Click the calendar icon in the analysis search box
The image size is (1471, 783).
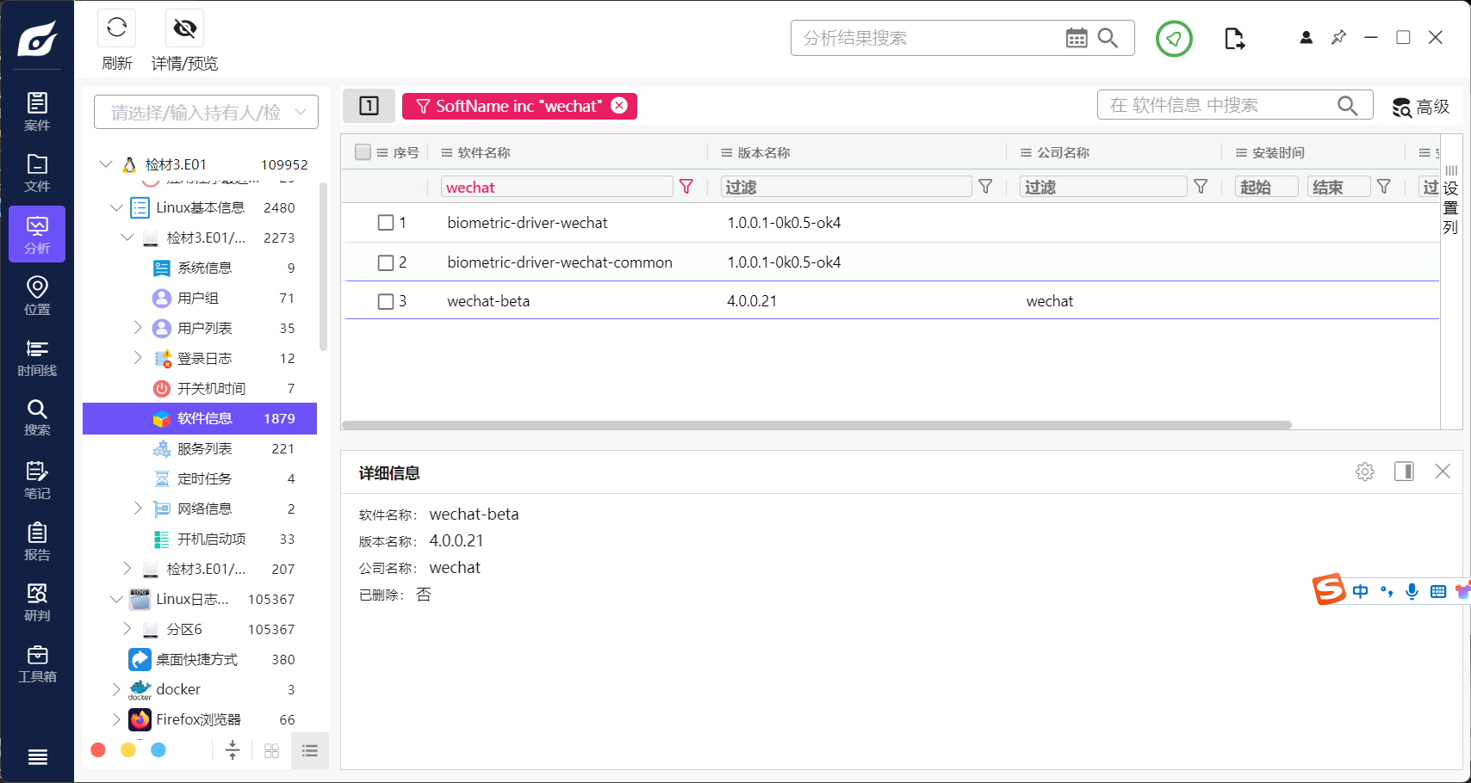(x=1077, y=38)
